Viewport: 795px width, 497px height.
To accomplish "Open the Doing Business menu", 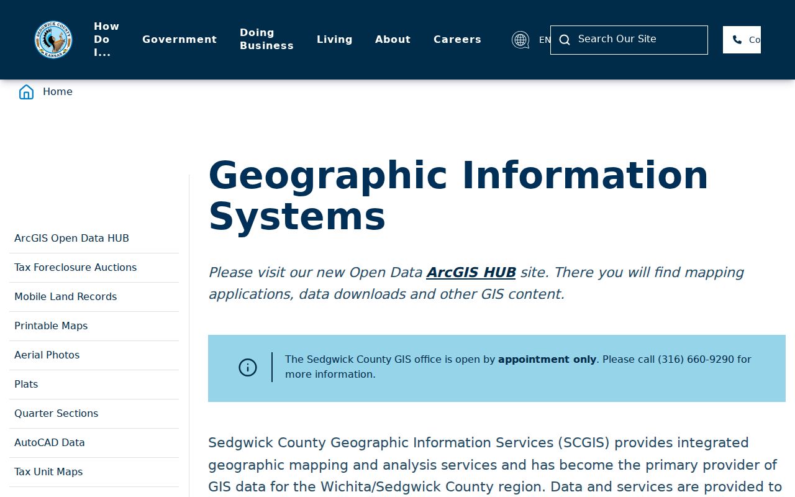I will (267, 39).
